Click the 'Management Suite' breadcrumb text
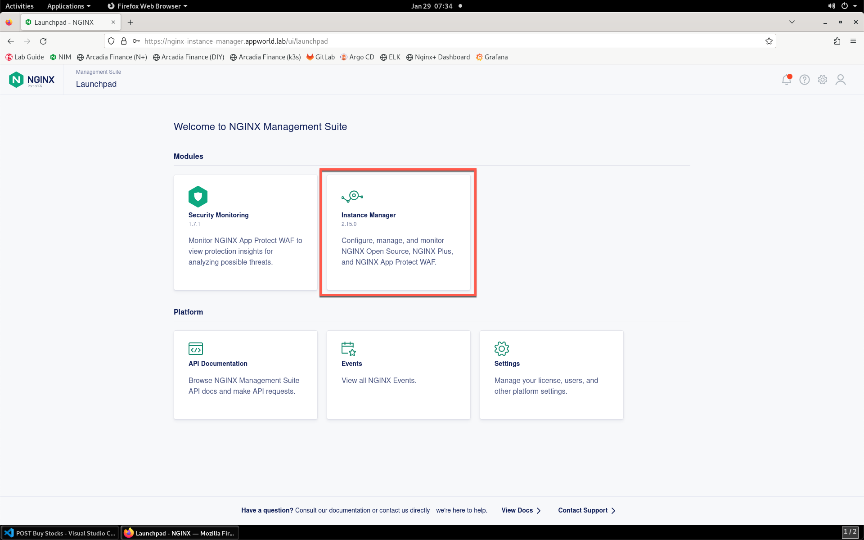Screen dimensions: 864x540 (99, 72)
